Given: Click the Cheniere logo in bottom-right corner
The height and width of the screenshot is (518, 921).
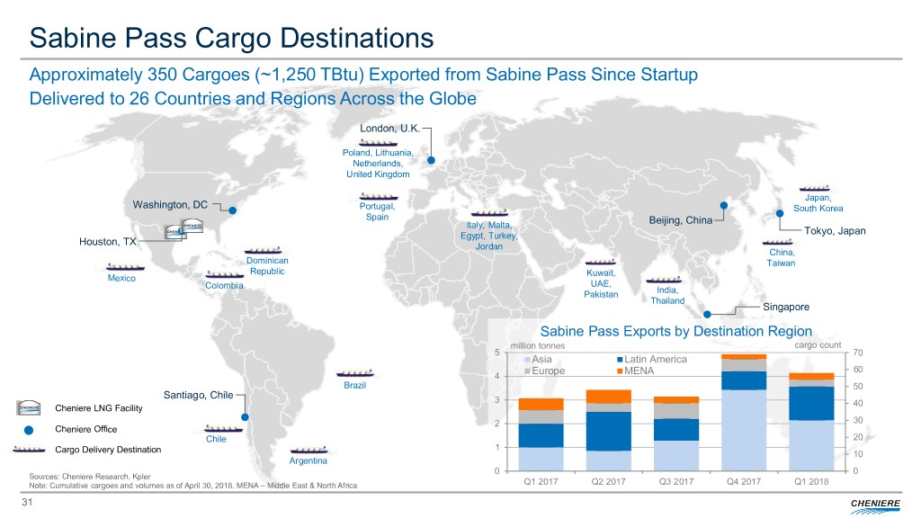Looking at the screenshot, I should pyautogui.click(x=878, y=501).
